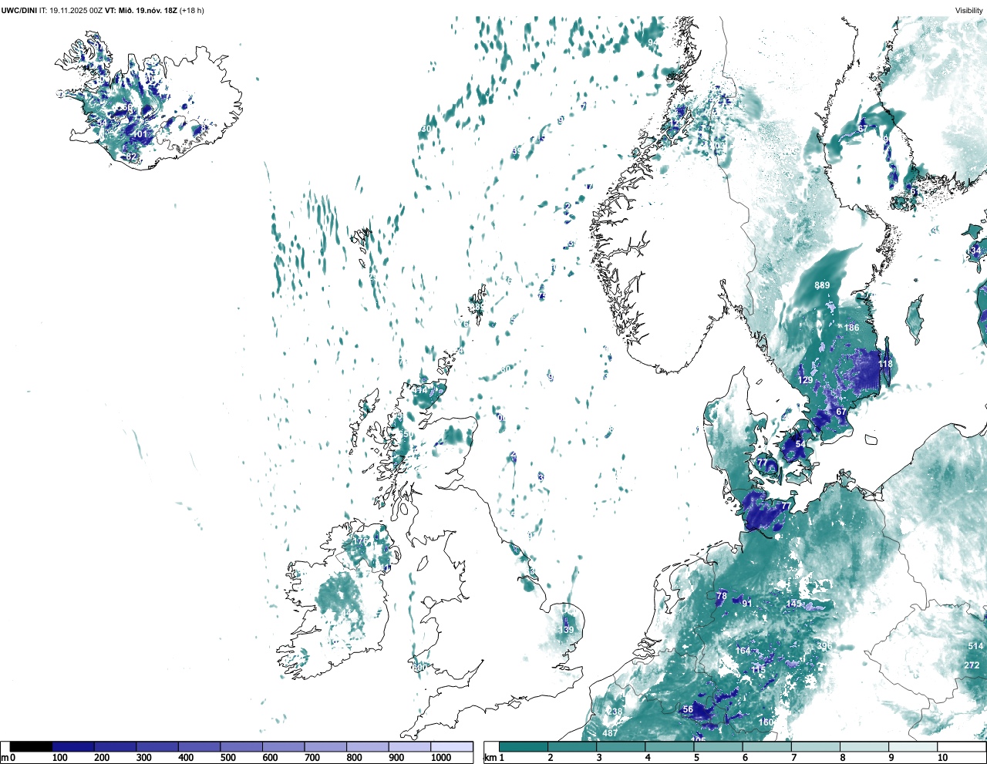Click the '(+18 h)' forecast offset
This screenshot has height=764, width=987.
click(x=191, y=11)
